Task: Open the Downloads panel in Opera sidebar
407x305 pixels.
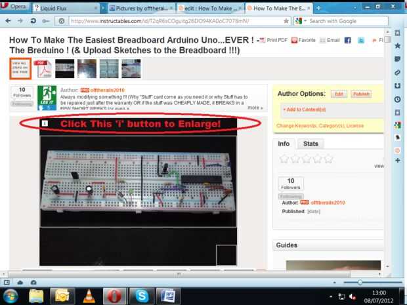Action: (397, 85)
